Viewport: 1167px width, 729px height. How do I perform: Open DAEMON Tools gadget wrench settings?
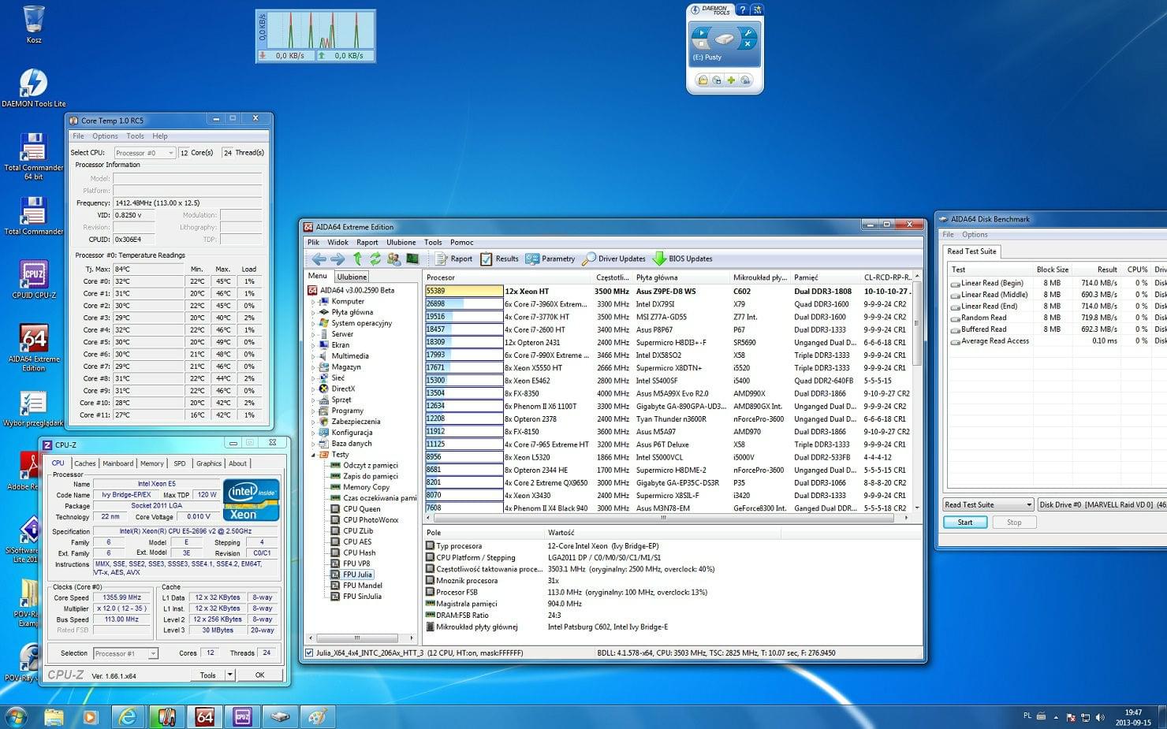click(748, 33)
